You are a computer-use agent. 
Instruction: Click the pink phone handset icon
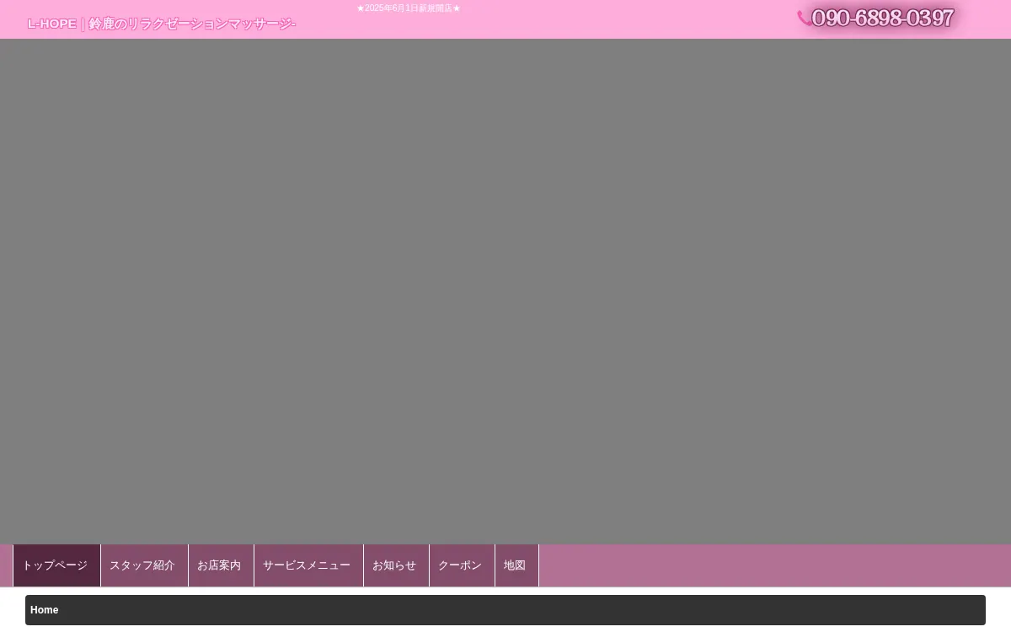point(804,19)
